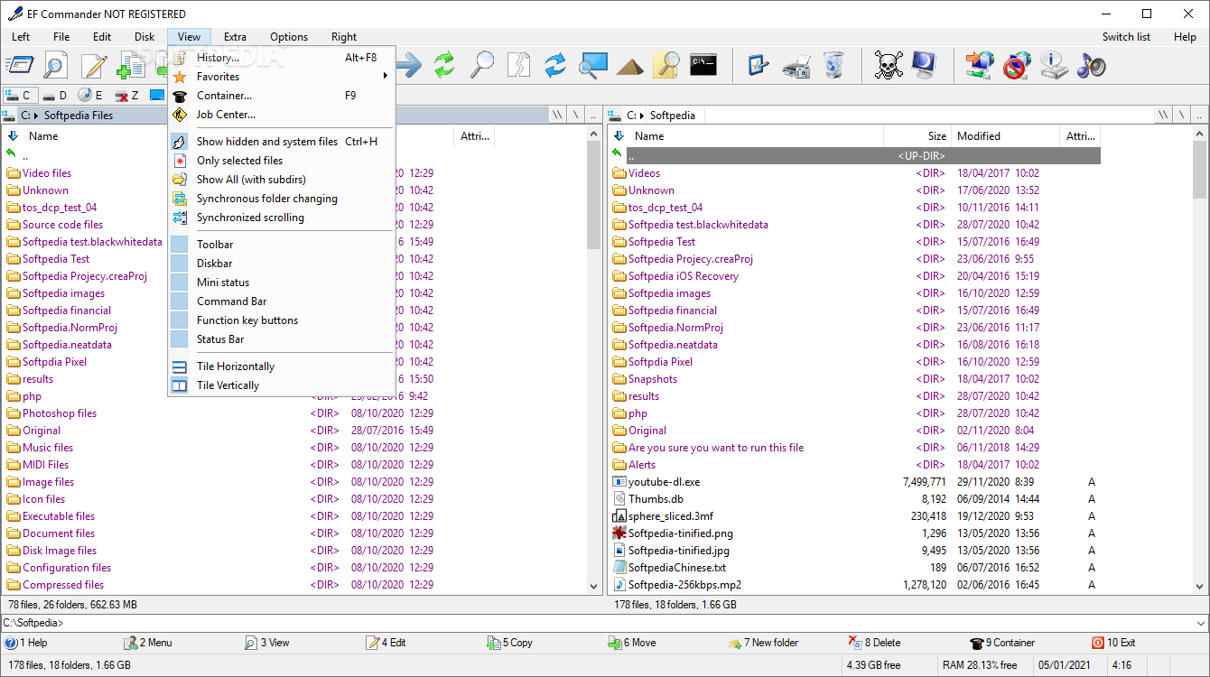This screenshot has width=1210, height=677.
Task: Click the blue checkmark clipboard icon
Action: pos(759,65)
